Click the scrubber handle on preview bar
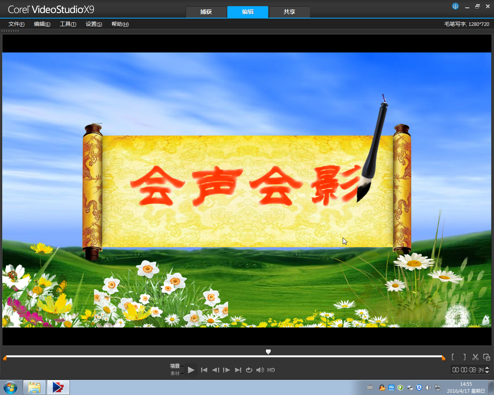Image resolution: width=494 pixels, height=395 pixels. 268,352
